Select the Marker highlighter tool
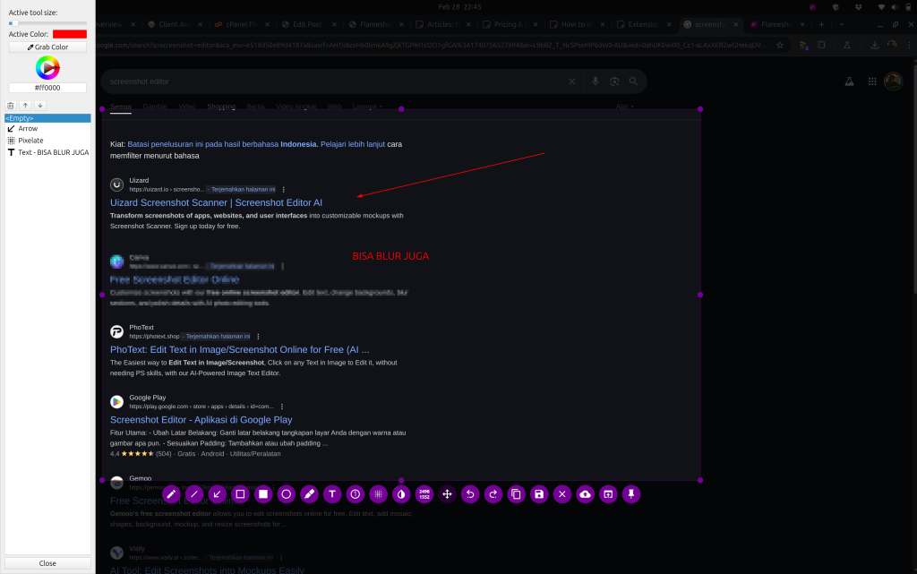This screenshot has width=917, height=574. click(x=310, y=493)
